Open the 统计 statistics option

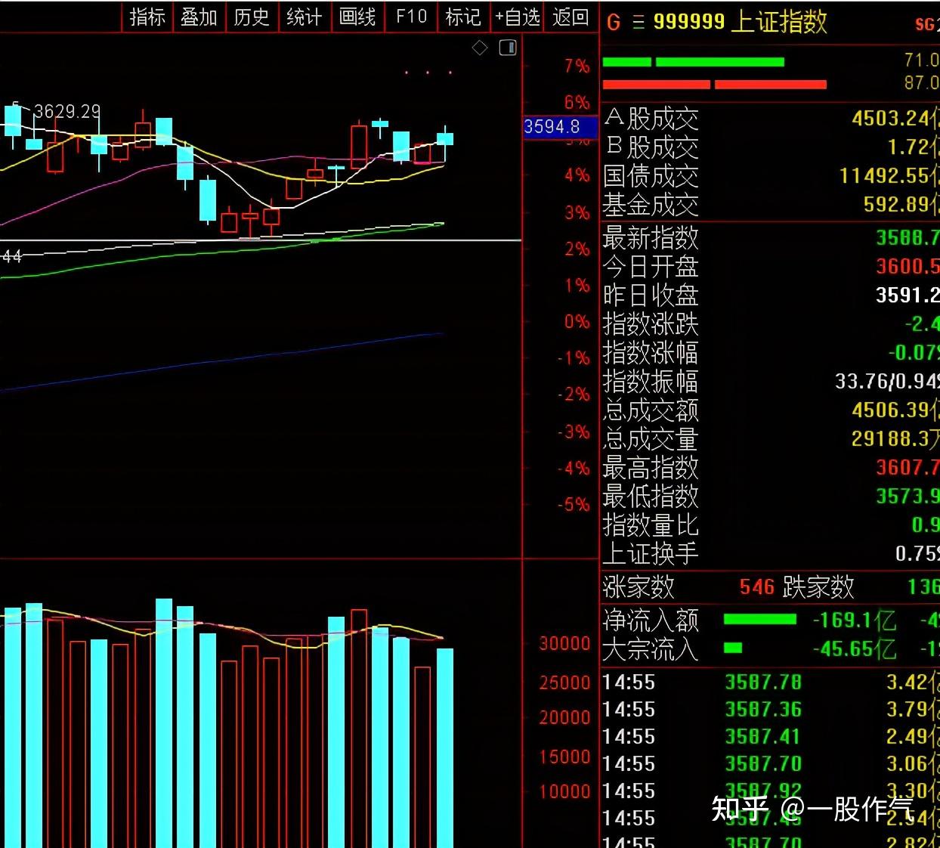pos(305,17)
